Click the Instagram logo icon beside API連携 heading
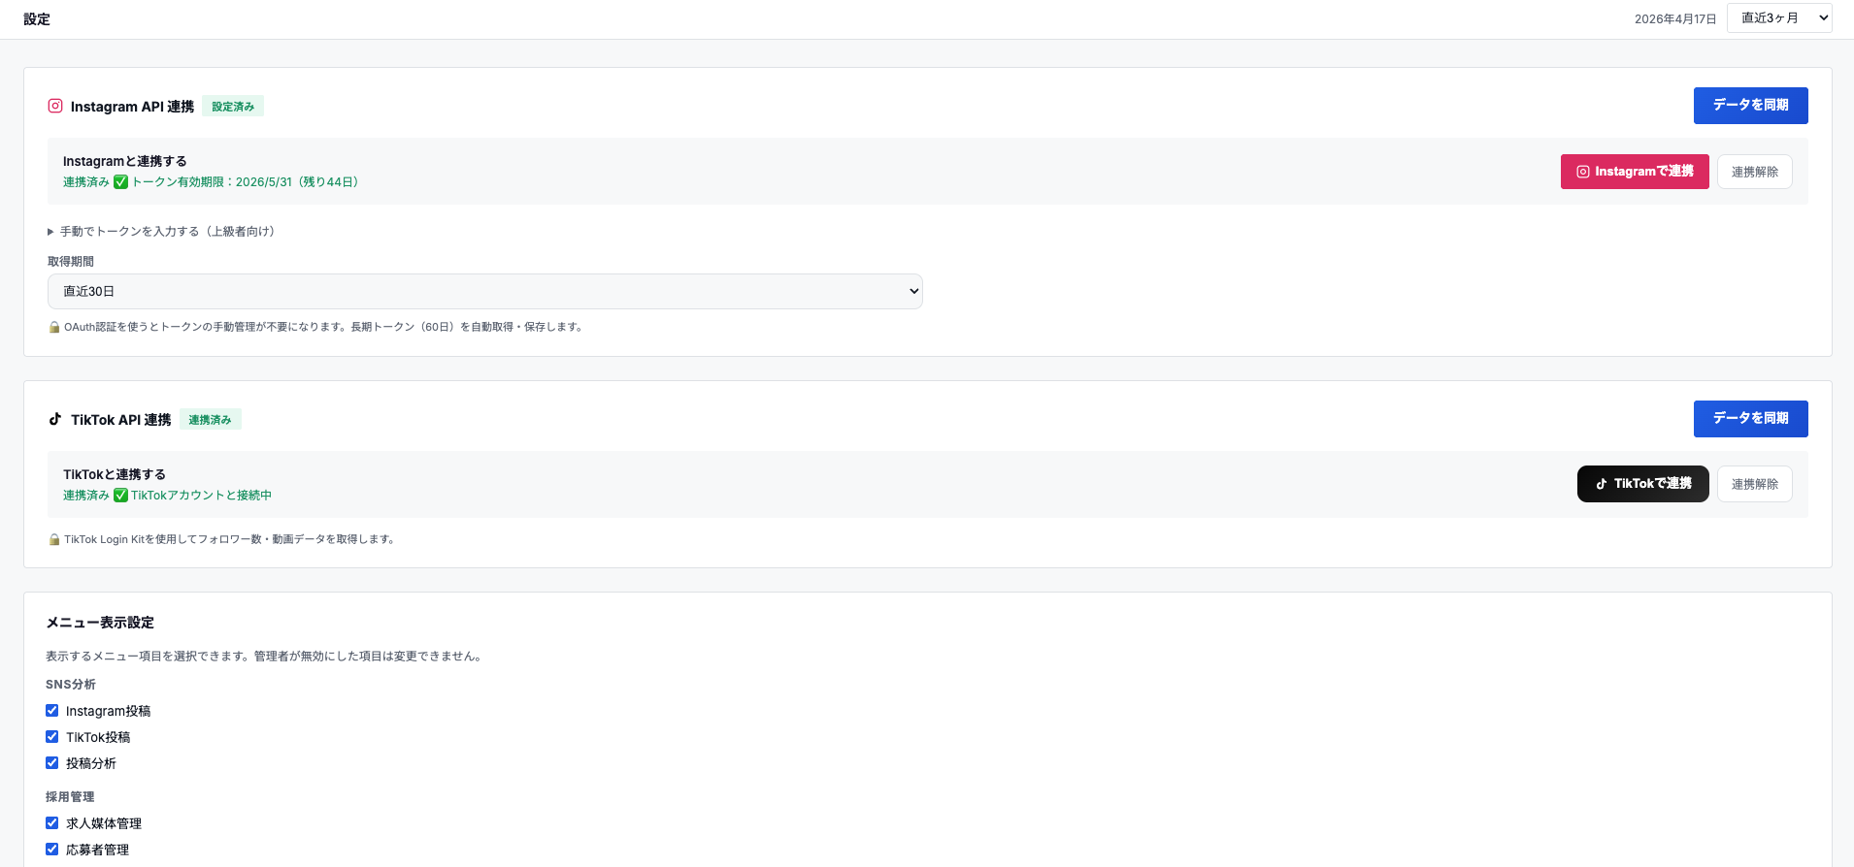 [x=55, y=106]
